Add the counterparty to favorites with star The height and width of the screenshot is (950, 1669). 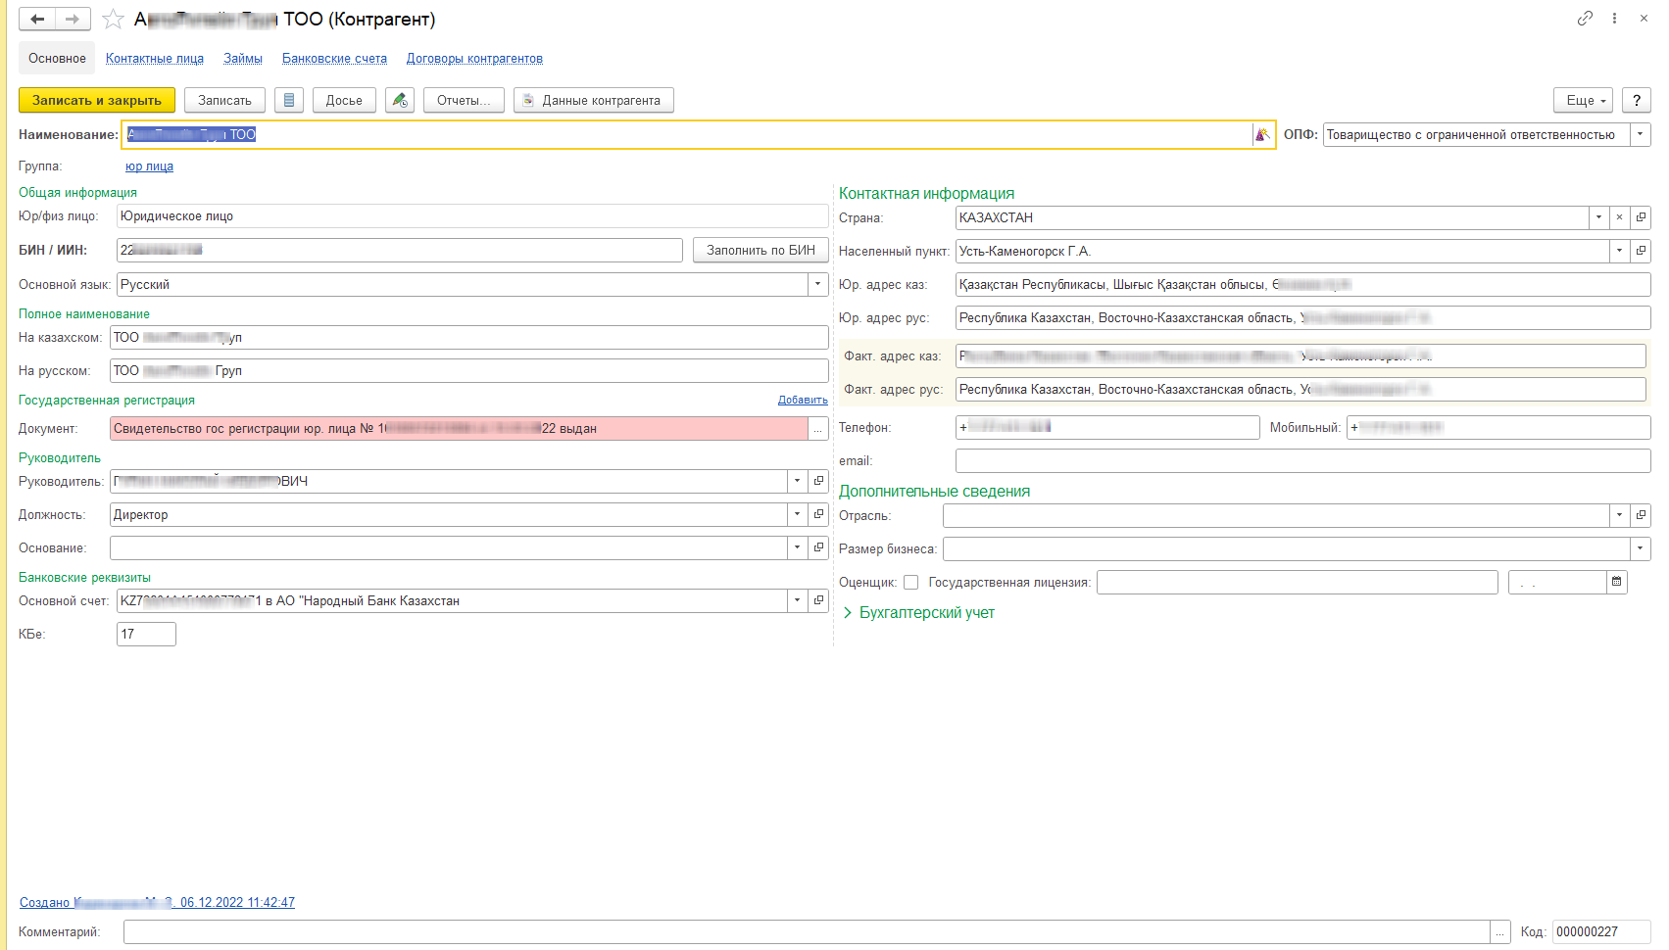pos(113,19)
